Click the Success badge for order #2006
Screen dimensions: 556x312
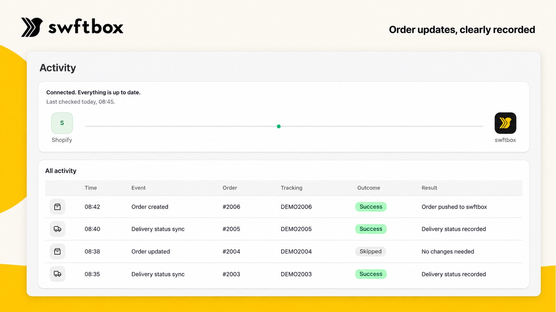[371, 207]
